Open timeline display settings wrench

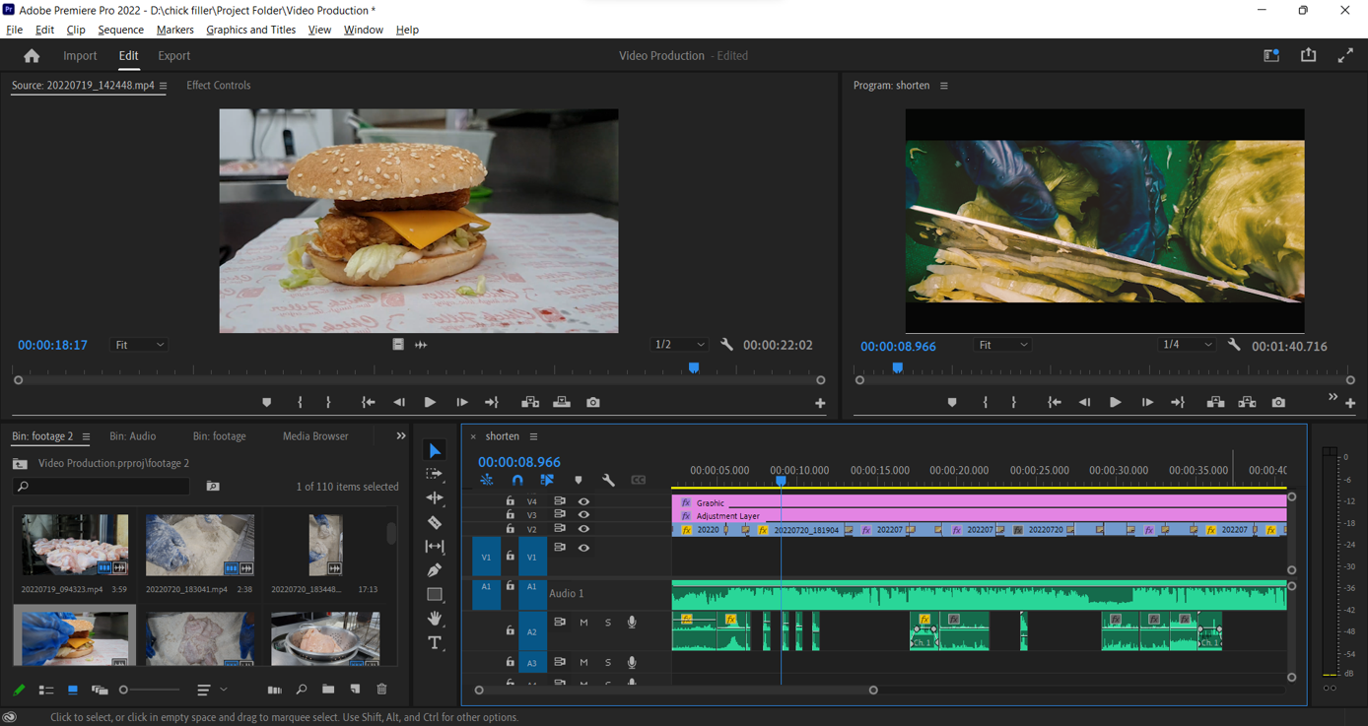tap(608, 481)
